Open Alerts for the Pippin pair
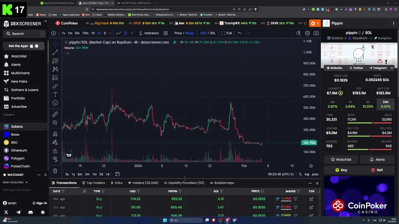This screenshot has width=399, height=224. [377, 160]
